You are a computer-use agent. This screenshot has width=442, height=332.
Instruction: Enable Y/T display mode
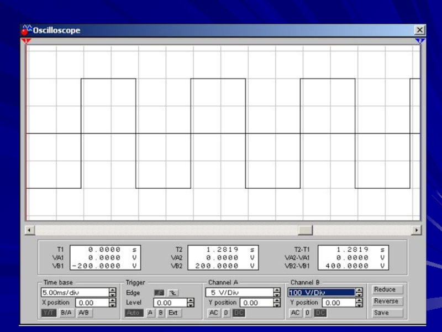pos(49,313)
